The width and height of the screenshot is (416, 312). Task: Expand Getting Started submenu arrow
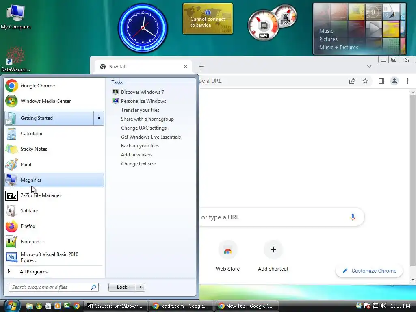coord(99,118)
